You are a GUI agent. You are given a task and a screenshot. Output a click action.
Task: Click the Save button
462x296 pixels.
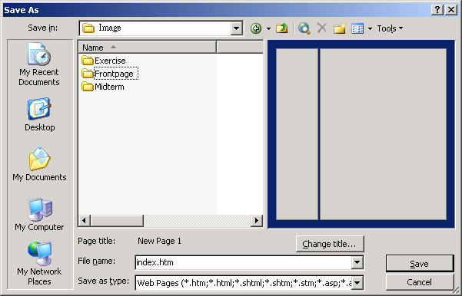[x=420, y=263]
